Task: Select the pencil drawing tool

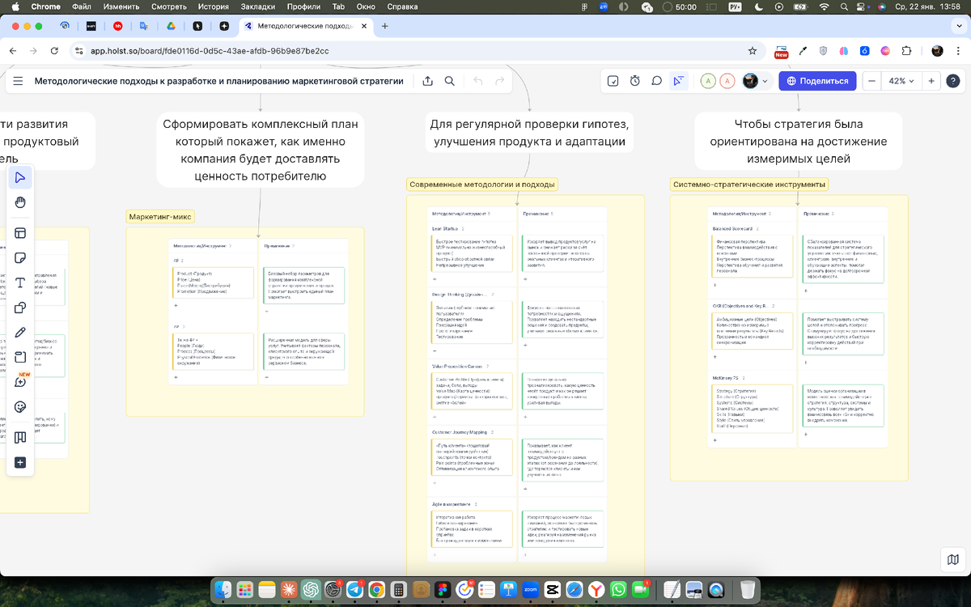Action: click(x=20, y=333)
